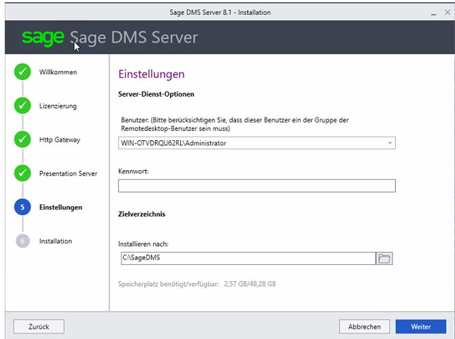
Task: Click the Installieren nach path field
Action: tap(247, 259)
